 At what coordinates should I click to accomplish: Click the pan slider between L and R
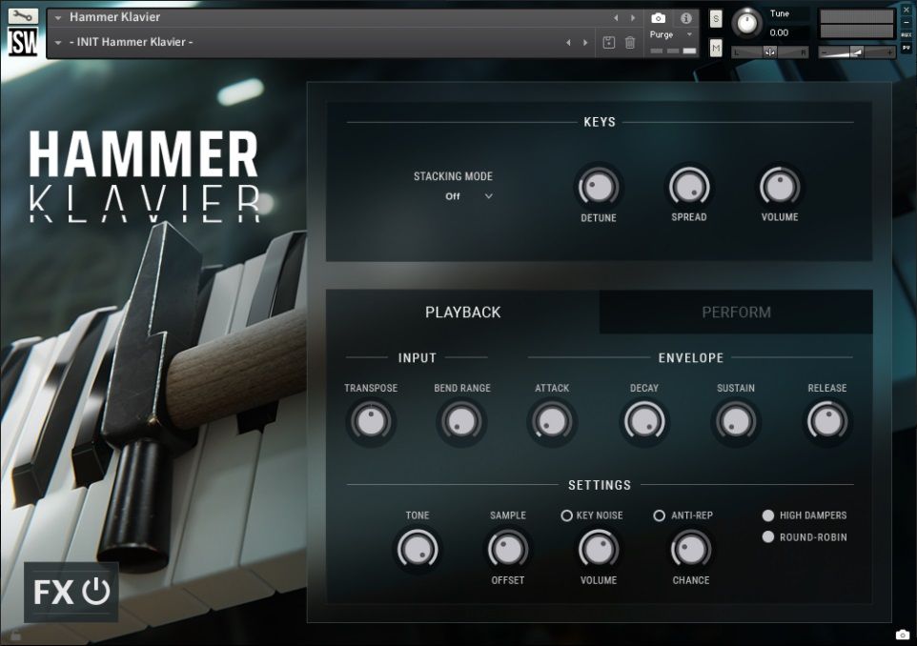(x=770, y=52)
